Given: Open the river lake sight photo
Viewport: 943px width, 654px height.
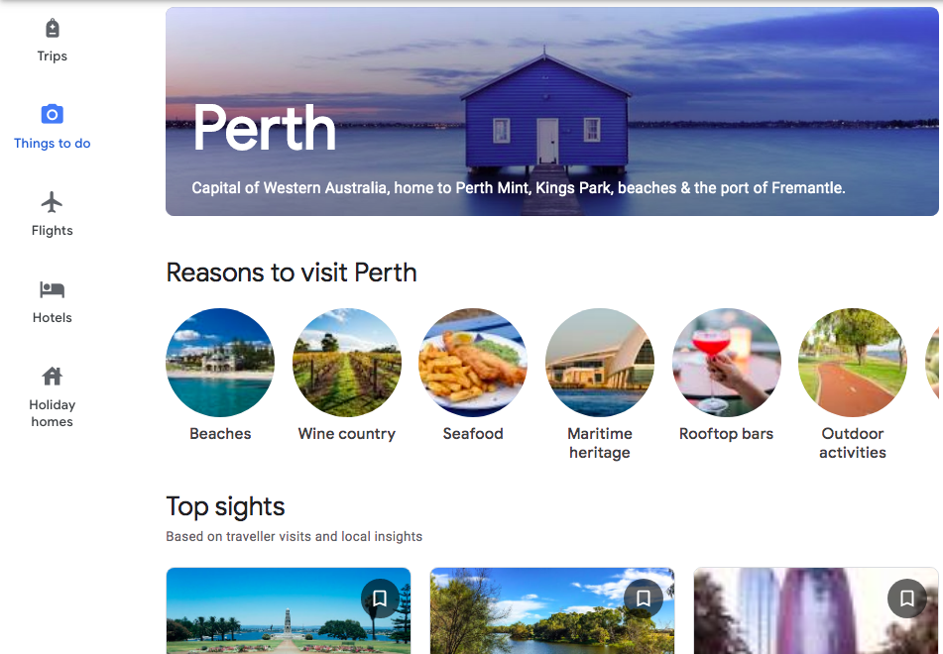Looking at the screenshot, I should coord(552,610).
